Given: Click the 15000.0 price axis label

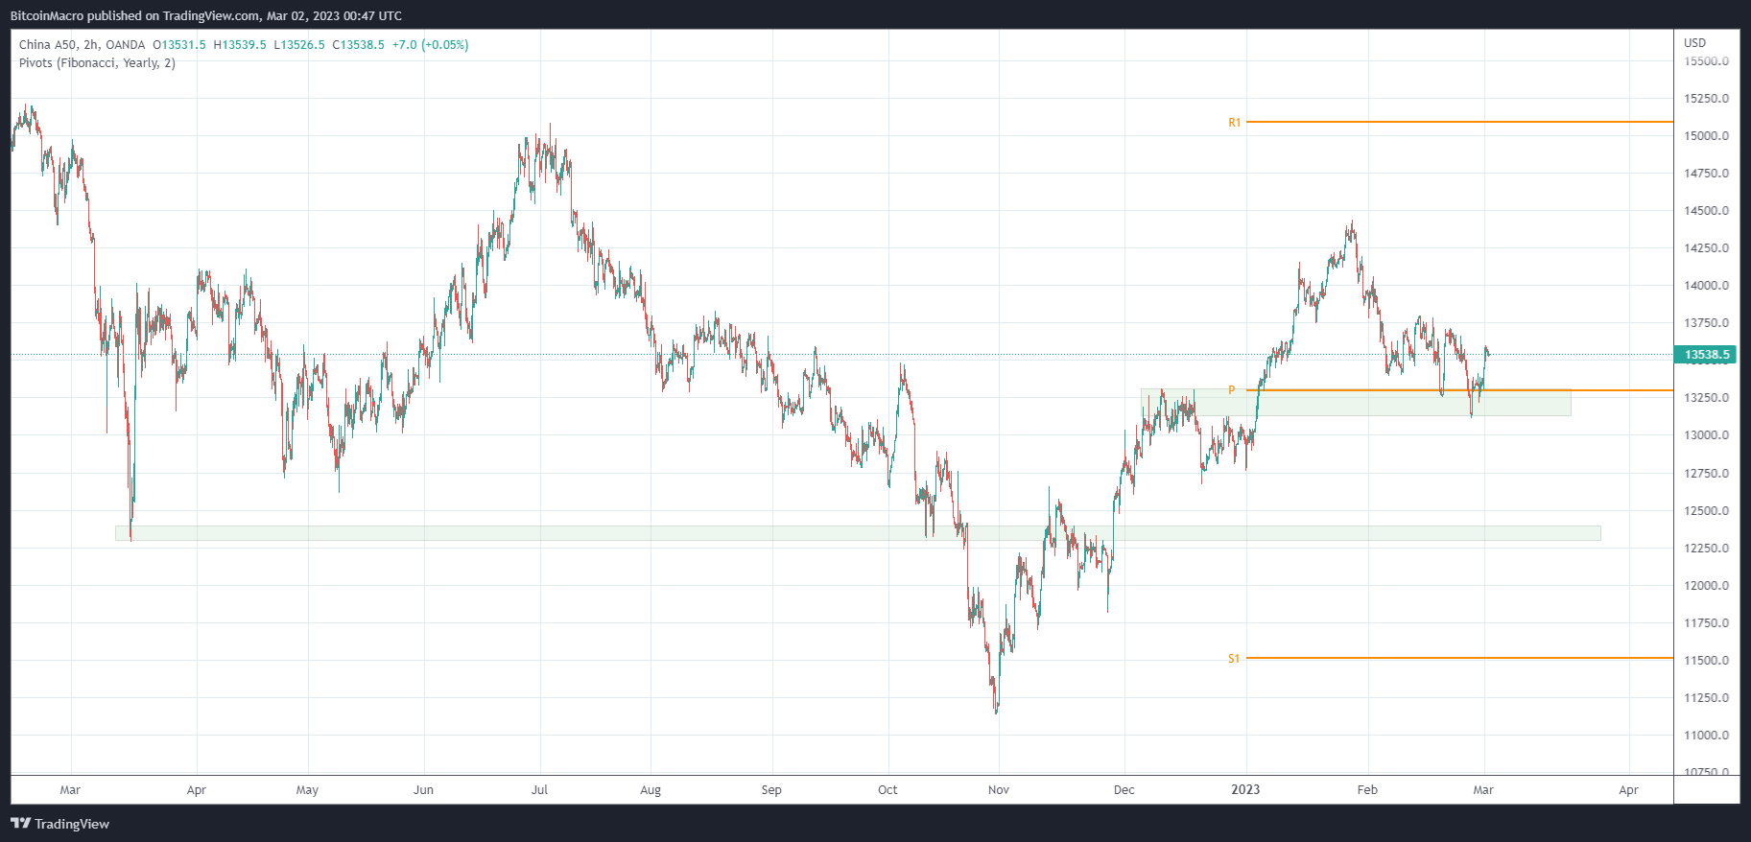Looking at the screenshot, I should click(1707, 136).
